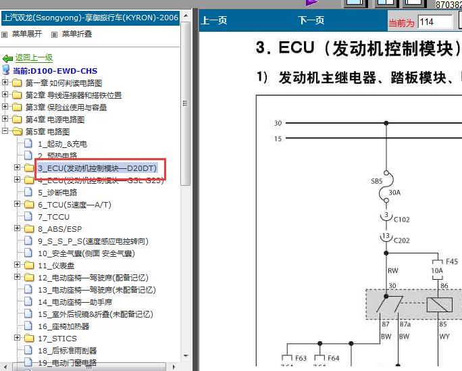Viewport: 462px width, 371px height.
Task: Click 菜单折叠 to collapse all menus
Action: click(x=77, y=34)
